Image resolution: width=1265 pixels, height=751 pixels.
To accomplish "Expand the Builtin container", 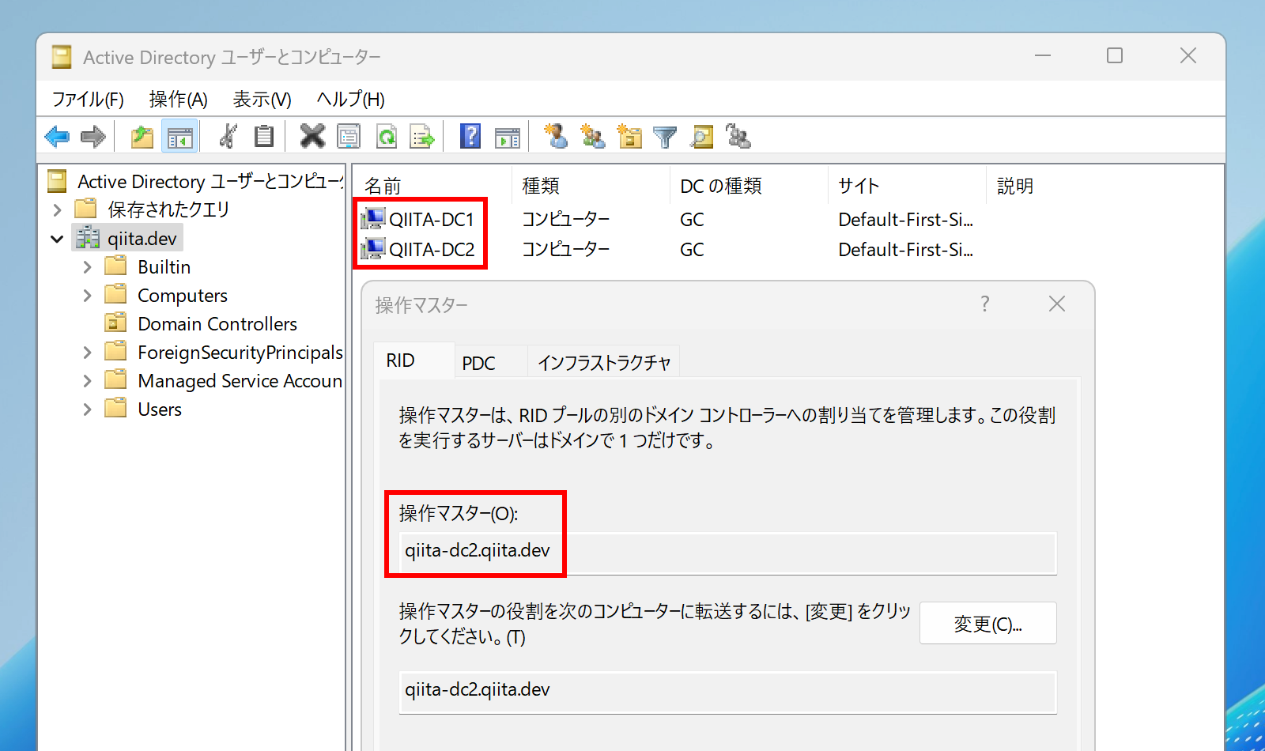I will 87,267.
